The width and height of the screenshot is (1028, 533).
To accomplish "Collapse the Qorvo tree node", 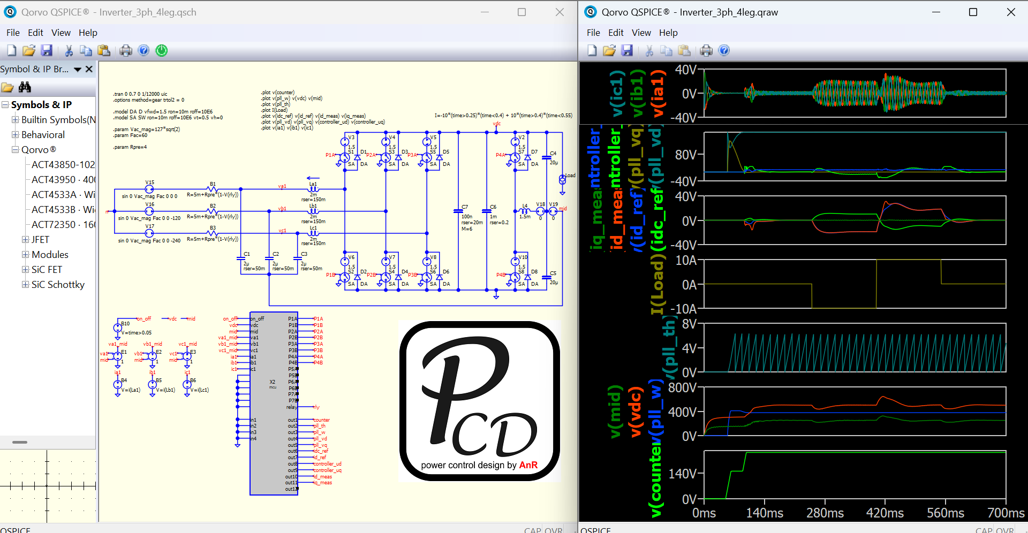I will click(x=15, y=149).
